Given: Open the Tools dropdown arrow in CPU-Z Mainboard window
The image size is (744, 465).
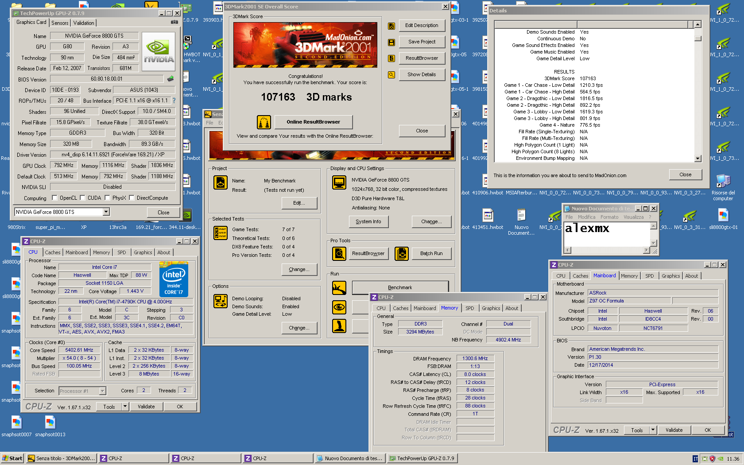Looking at the screenshot, I should click(x=653, y=430).
